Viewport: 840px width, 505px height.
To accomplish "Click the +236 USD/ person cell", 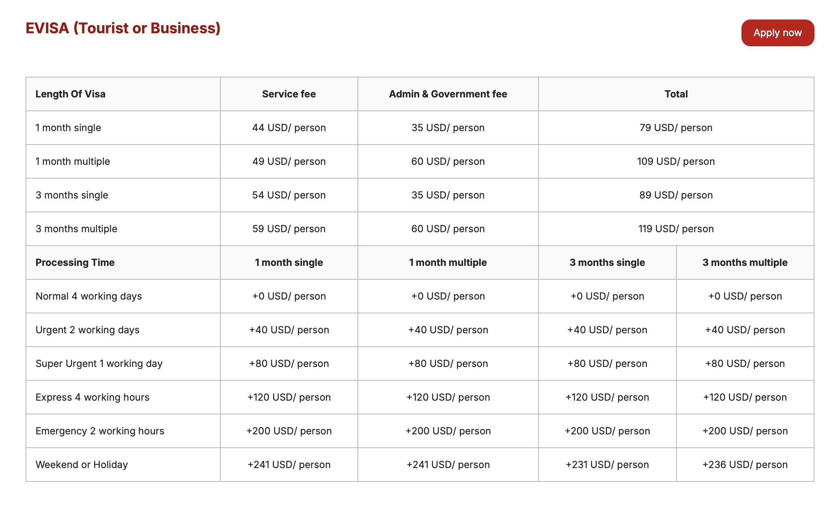I will pos(745,465).
